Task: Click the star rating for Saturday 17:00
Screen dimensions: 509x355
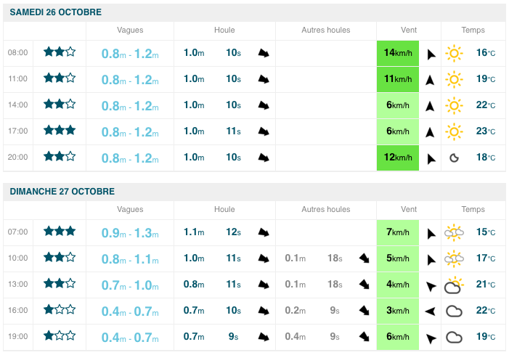Action: tap(59, 131)
